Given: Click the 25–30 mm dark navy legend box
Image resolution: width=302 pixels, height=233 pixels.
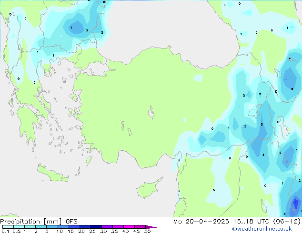Looking at the screenshot, I should [x=96, y=227].
